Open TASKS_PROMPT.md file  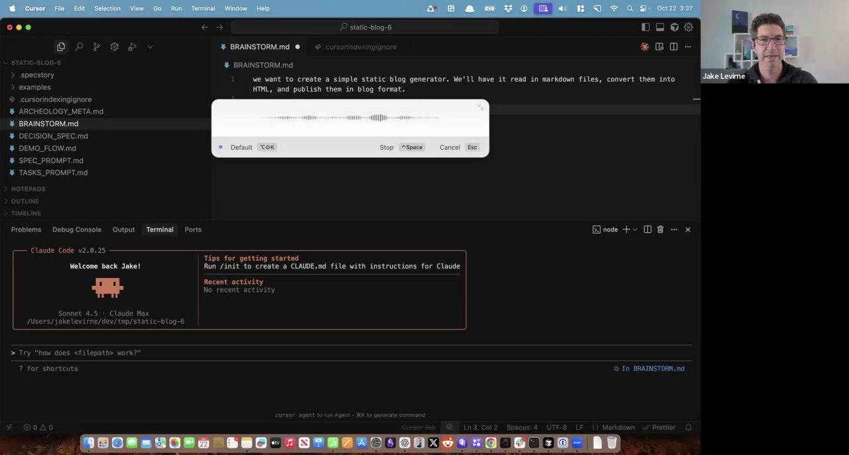click(x=53, y=172)
